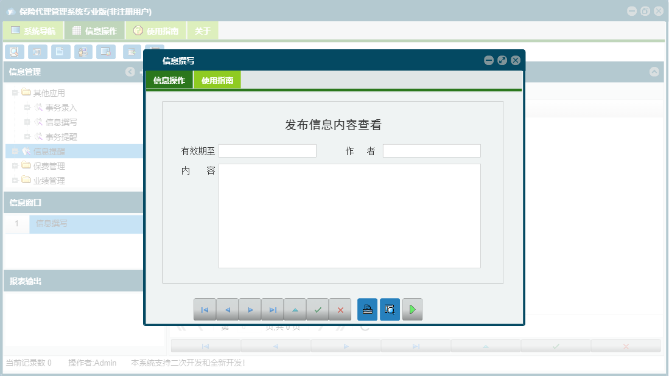This screenshot has height=376, width=669.
Task: Click the green play arrow button
Action: click(412, 310)
